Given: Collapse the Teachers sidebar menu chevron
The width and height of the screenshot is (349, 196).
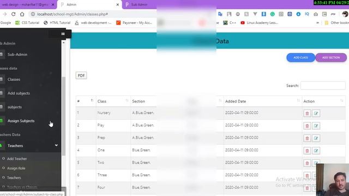Looking at the screenshot, I should pyautogui.click(x=56, y=145).
